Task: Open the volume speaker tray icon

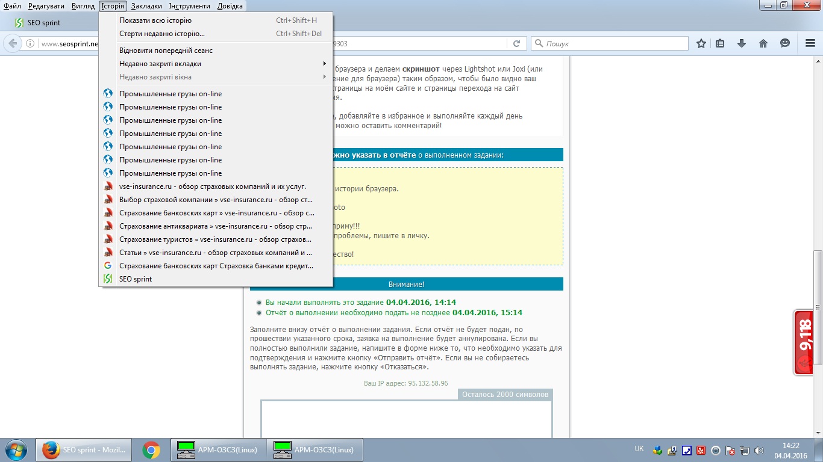Action: [x=759, y=450]
